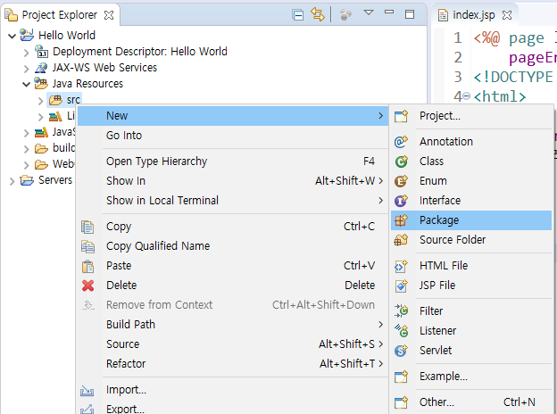The width and height of the screenshot is (557, 414).
Task: Click the Servlet S icon
Action: (401, 351)
